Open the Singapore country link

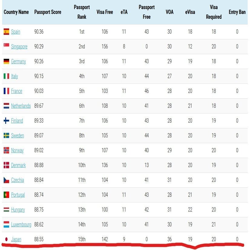click(x=19, y=47)
